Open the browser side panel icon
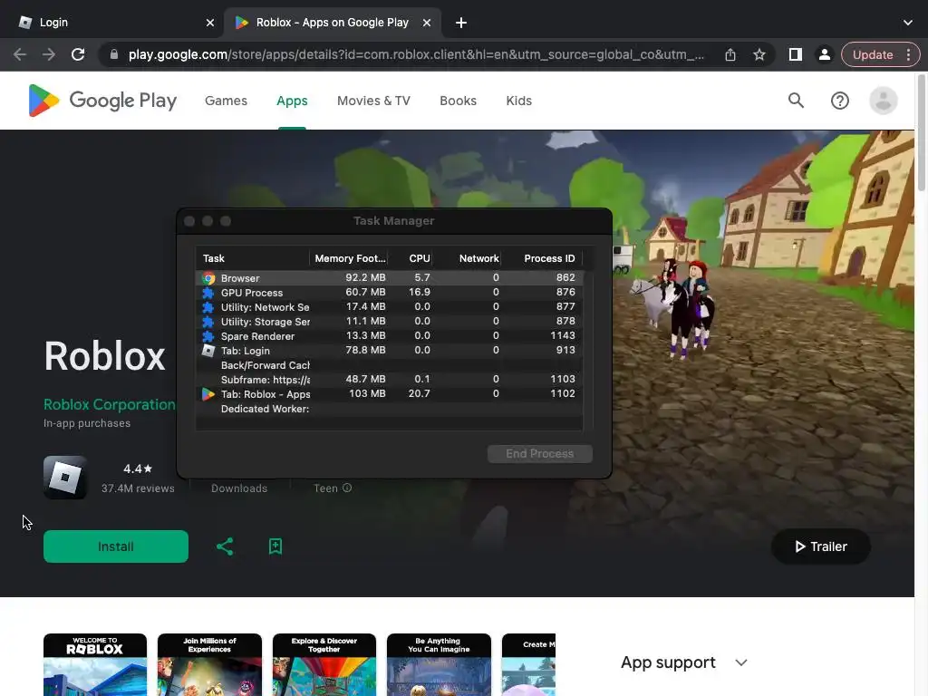The height and width of the screenshot is (696, 928). pos(796,54)
